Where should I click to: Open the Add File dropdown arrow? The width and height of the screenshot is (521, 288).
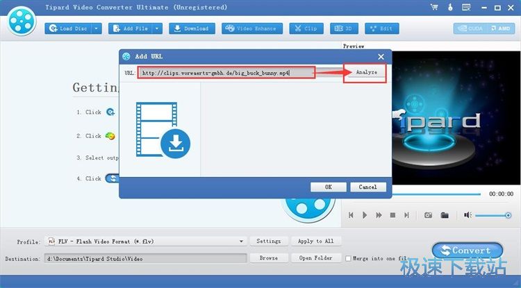[x=158, y=28]
